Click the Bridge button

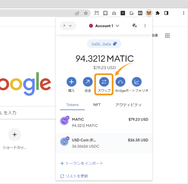point(120,82)
